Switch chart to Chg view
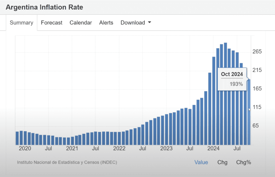Viewport: 275px width, 177px height. 222,162
